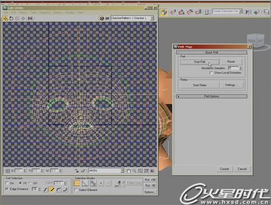Image resolution: width=271 pixels, height=205 pixels.
Task: Click the Falloff value field
Action: 59,183
